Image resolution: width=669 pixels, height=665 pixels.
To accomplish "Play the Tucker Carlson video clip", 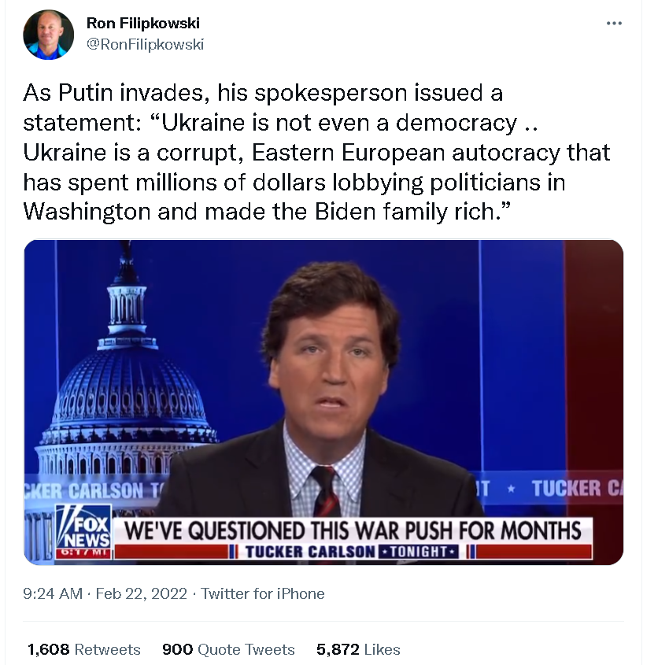I will (x=323, y=401).
